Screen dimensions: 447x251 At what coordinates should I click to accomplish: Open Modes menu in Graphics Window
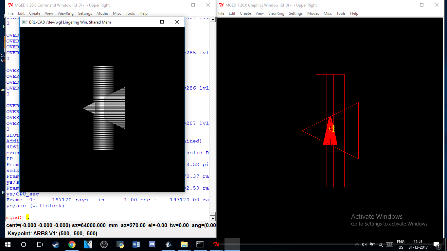[313, 13]
